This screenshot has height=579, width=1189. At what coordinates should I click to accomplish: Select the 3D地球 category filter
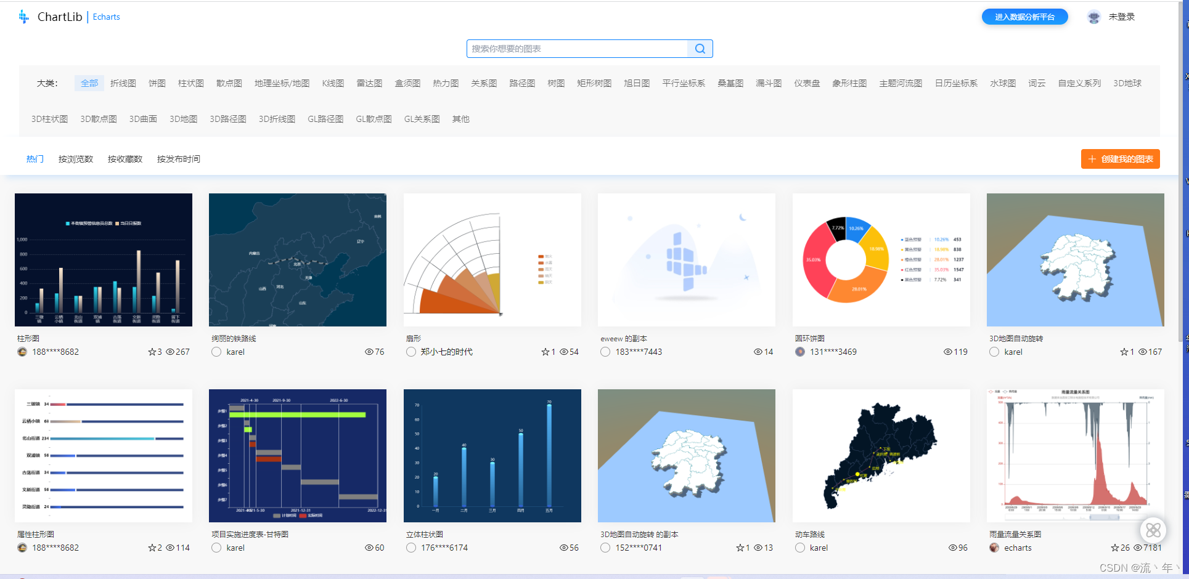pyautogui.click(x=1128, y=83)
